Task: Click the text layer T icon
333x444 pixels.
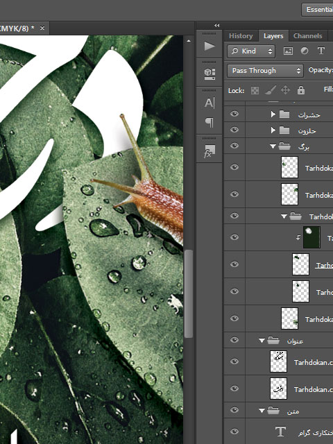Action: [280, 432]
